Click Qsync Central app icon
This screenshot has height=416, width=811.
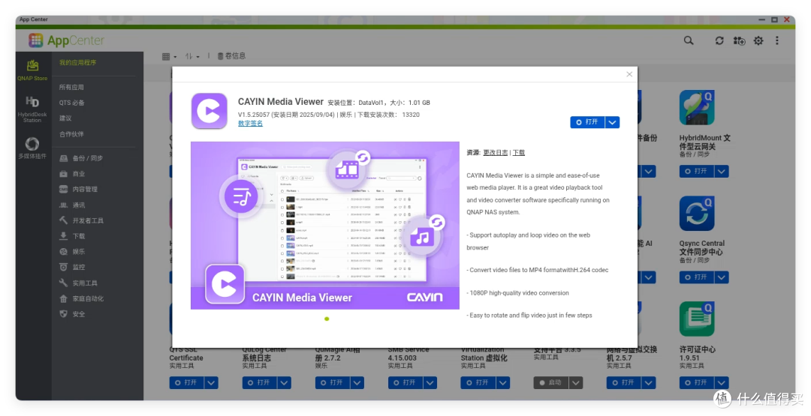tap(697, 213)
